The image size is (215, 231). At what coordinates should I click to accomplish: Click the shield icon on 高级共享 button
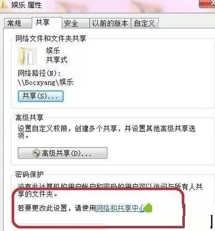(36, 153)
